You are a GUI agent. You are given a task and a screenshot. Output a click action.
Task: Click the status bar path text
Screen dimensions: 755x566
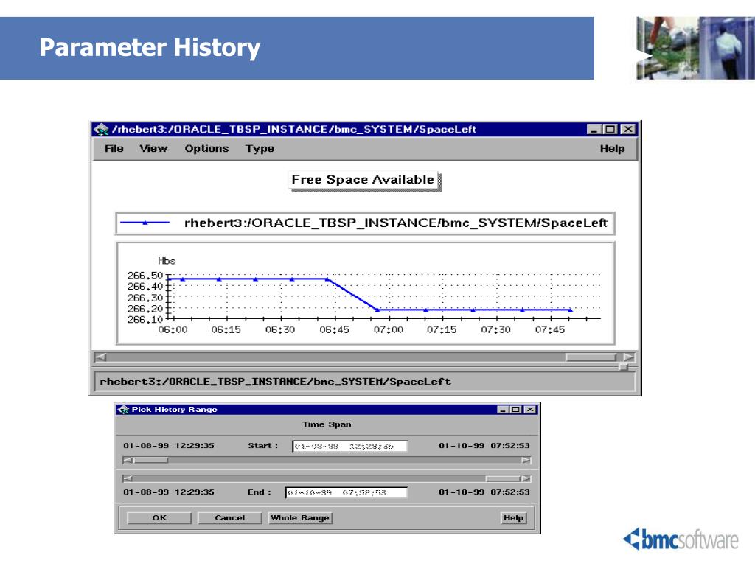click(276, 382)
